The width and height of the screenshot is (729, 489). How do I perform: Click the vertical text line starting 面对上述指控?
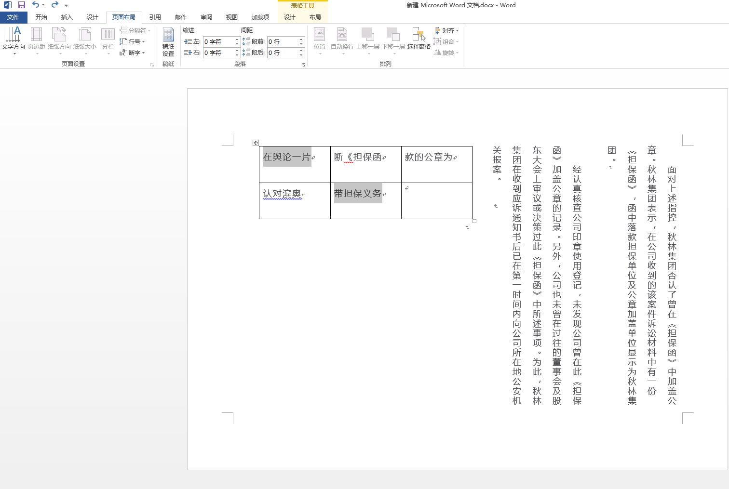coord(672,285)
